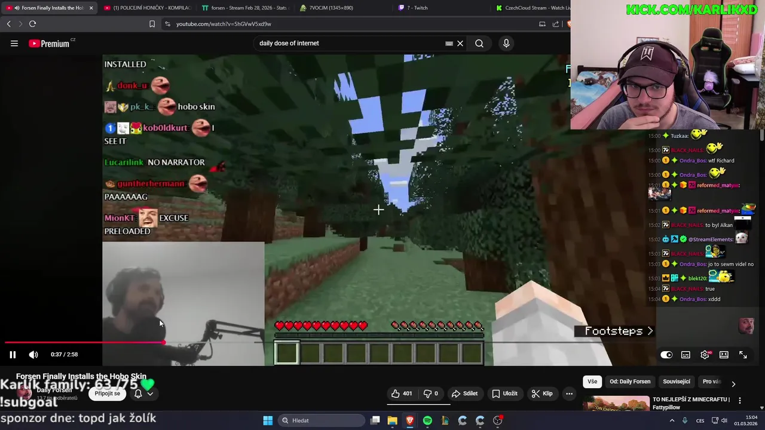765x430 pixels.
Task: Open Task View on the taskbar
Action: (x=375, y=420)
